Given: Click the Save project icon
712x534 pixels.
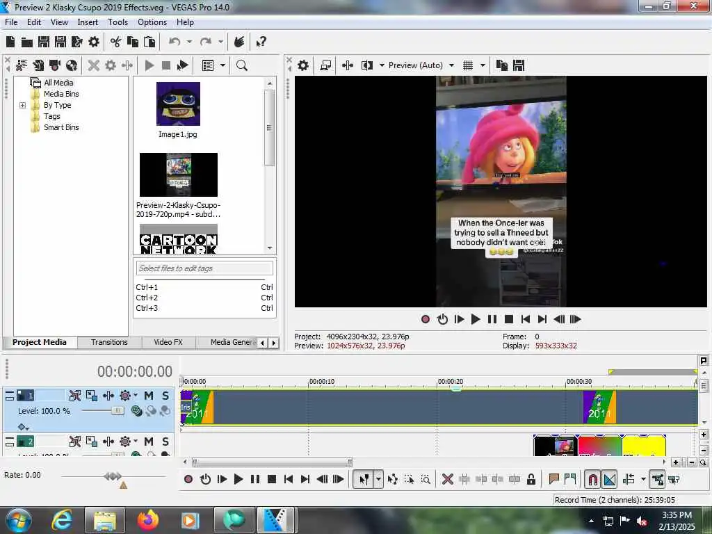Looking at the screenshot, I should [x=44, y=42].
